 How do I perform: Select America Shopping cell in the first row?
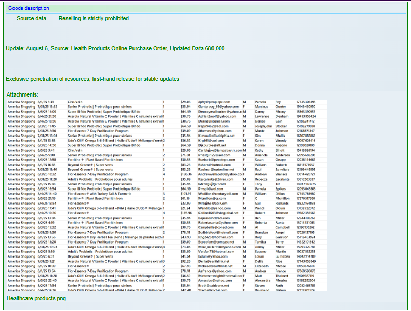(21, 102)
